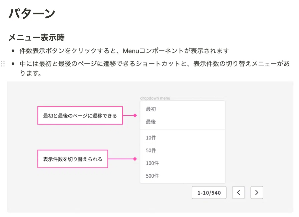299x217 pixels.
Task: Click the first bullet about 件数表示ボタン
Action: (x=124, y=51)
